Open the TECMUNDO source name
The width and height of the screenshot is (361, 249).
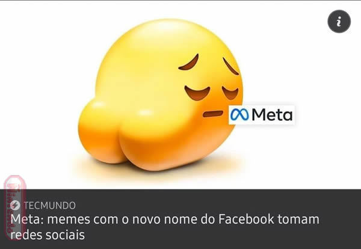(50, 205)
